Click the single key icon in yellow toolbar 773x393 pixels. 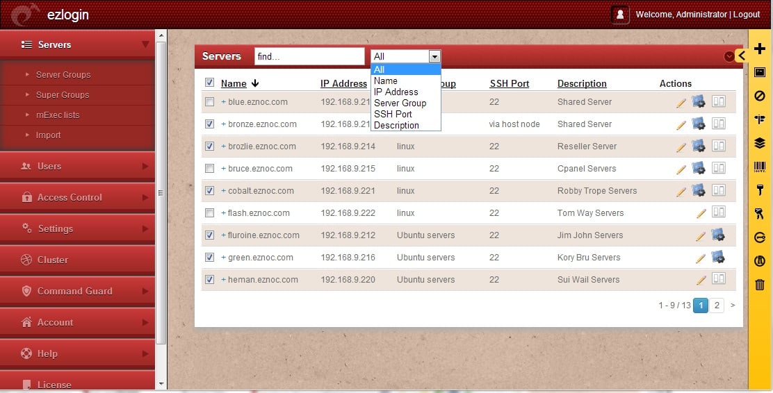[x=760, y=190]
